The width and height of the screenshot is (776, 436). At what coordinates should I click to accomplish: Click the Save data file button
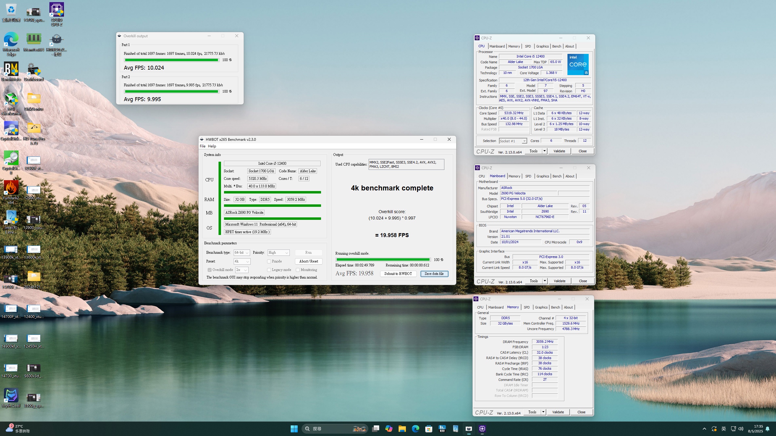point(434,274)
